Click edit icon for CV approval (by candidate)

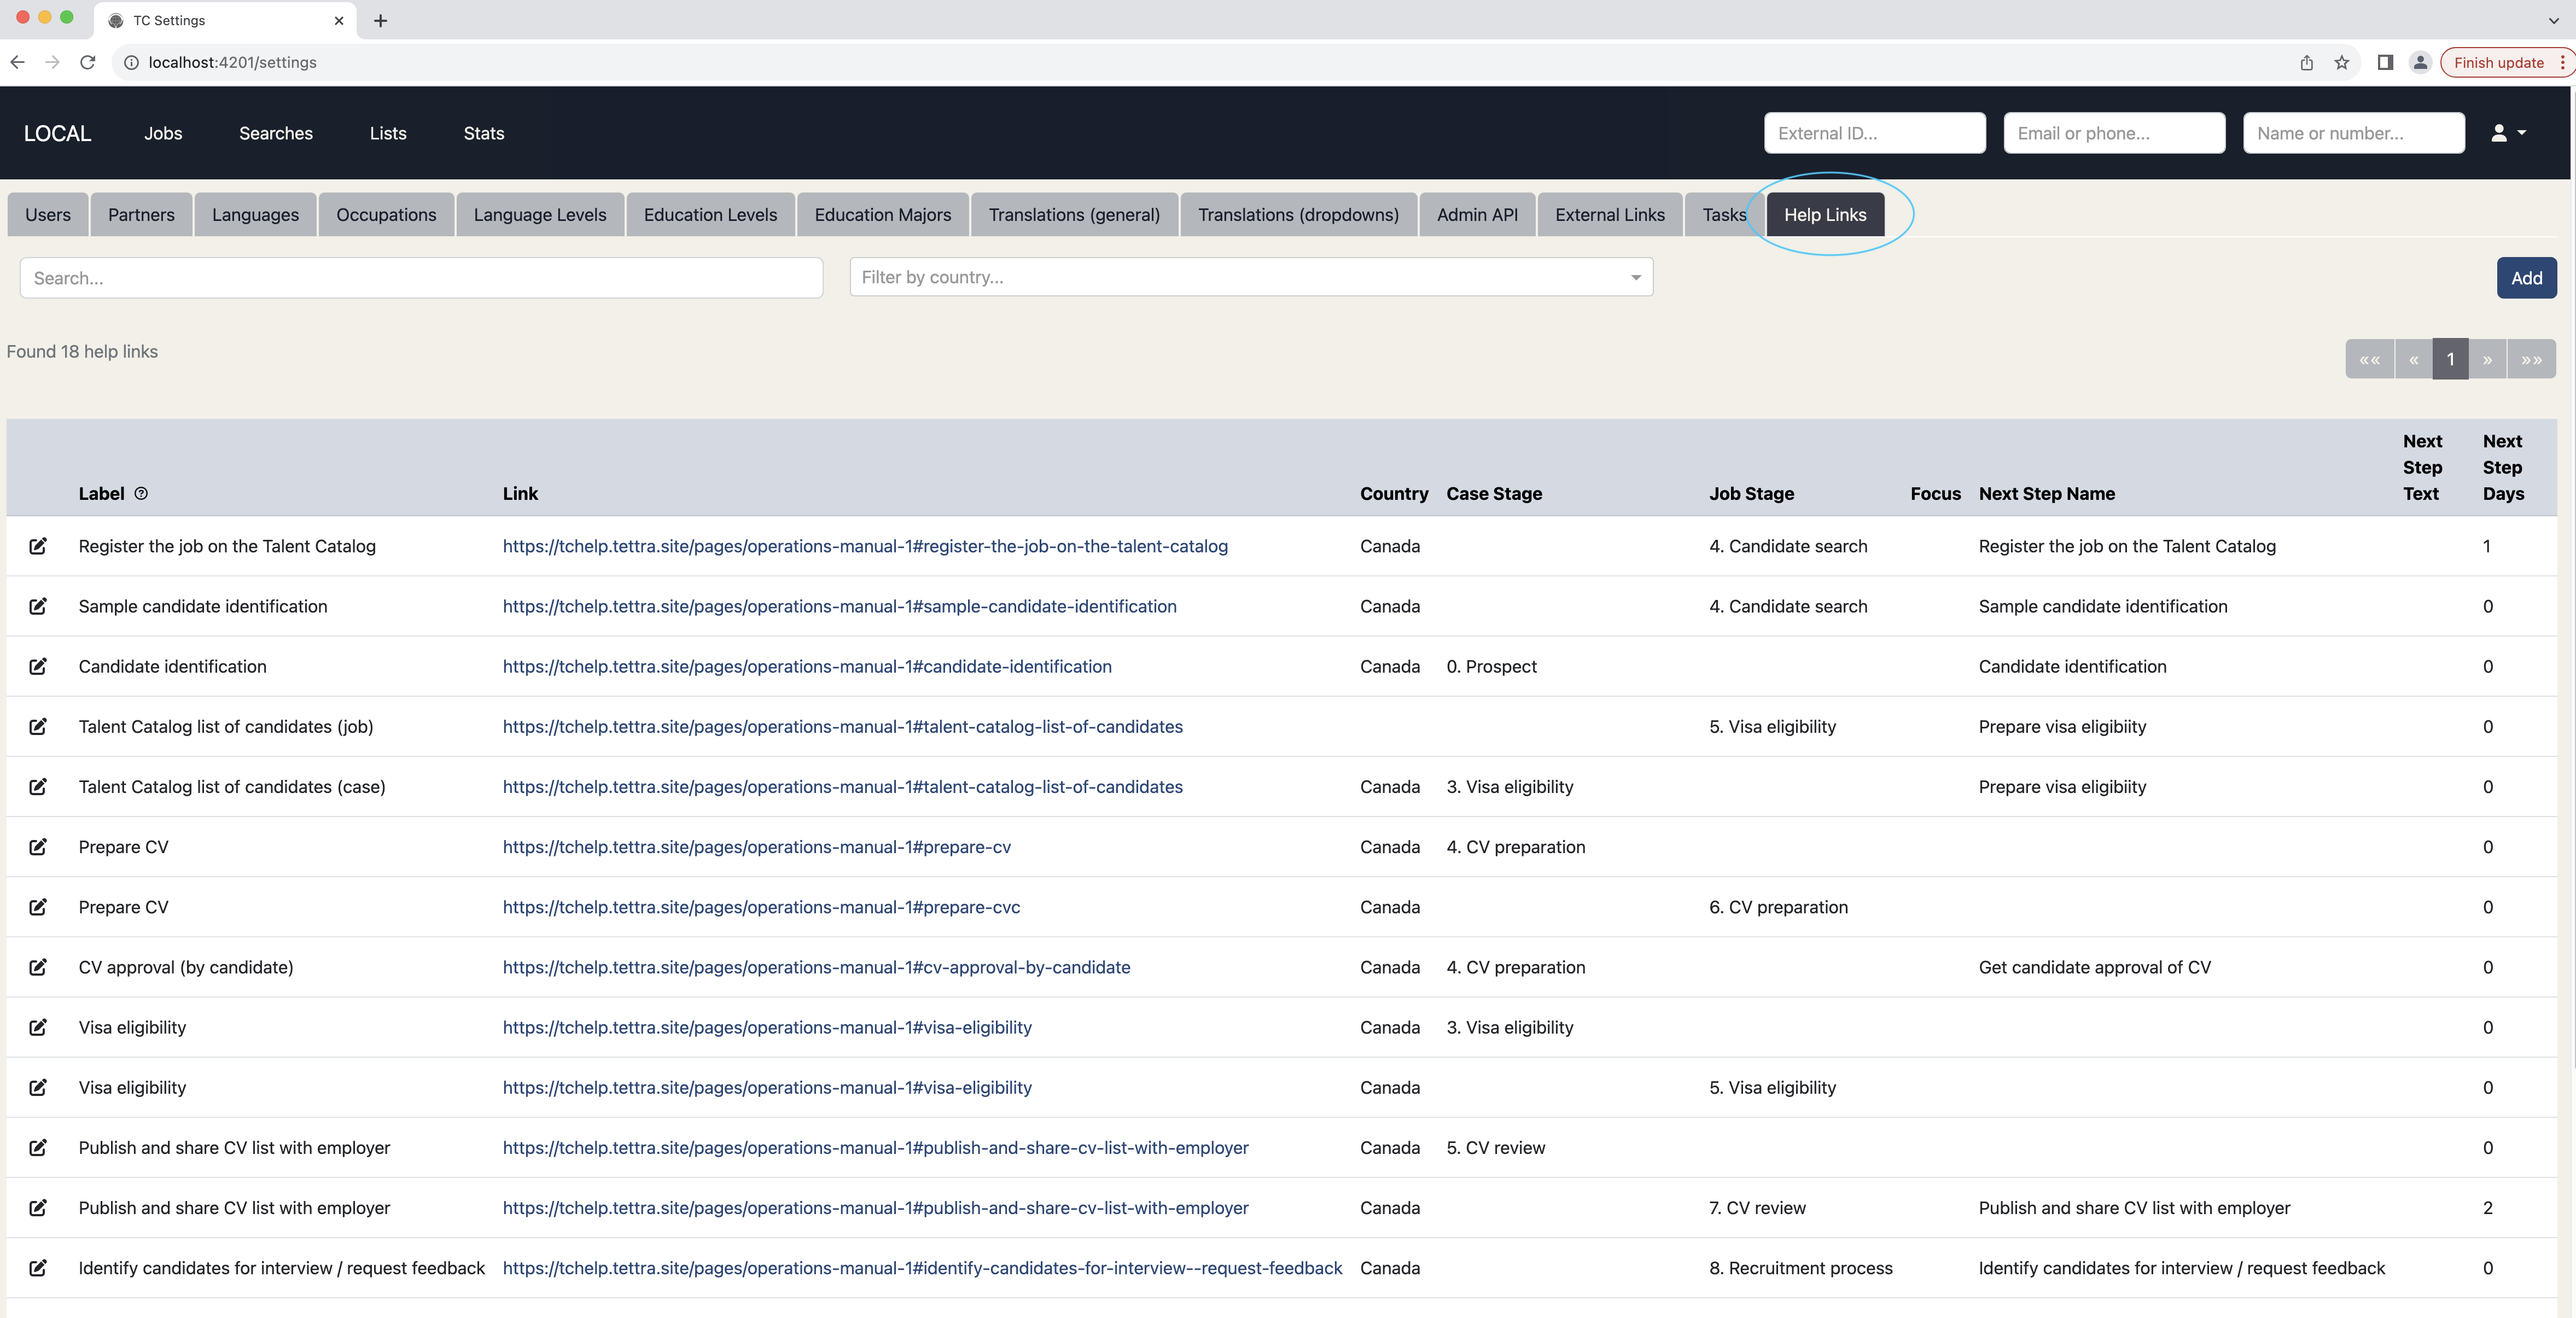tap(38, 967)
